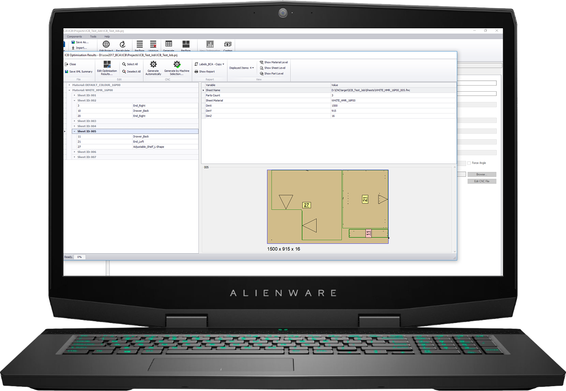The image size is (566, 391).
Task: Click the View Optimisation chart icon
Action: click(210, 44)
